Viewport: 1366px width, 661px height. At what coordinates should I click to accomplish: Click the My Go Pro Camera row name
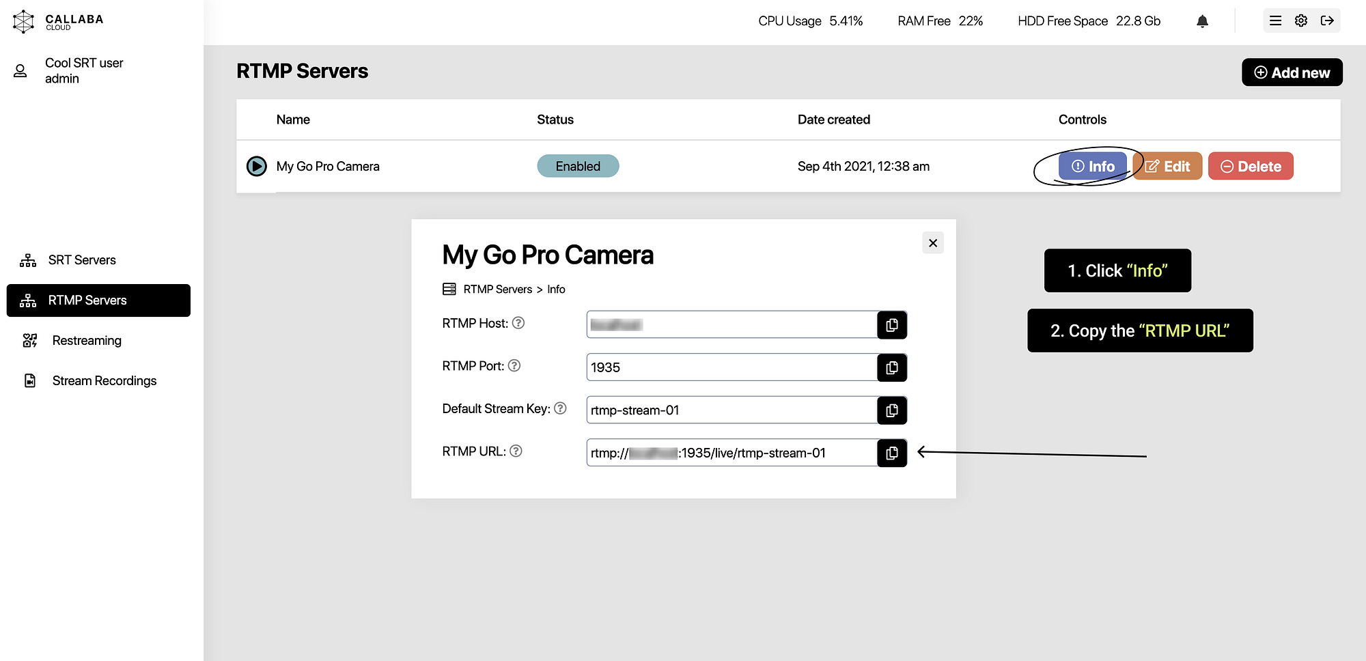click(x=328, y=167)
